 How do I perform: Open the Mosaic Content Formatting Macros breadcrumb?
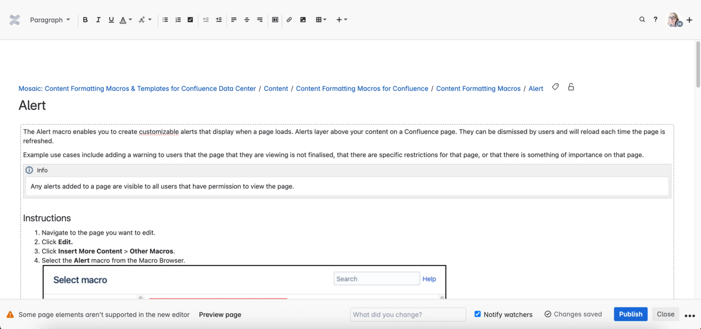tap(137, 88)
